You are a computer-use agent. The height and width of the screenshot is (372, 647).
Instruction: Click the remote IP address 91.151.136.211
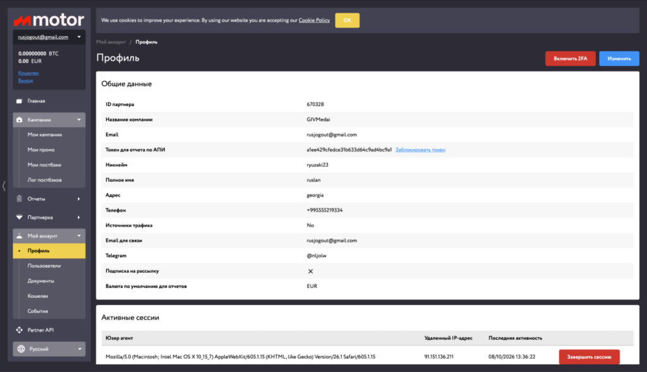[438, 357]
